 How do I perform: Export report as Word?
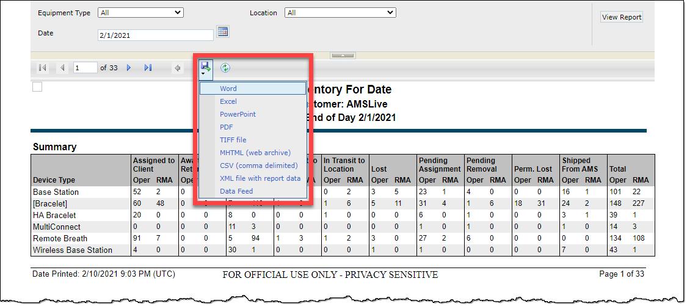(228, 89)
